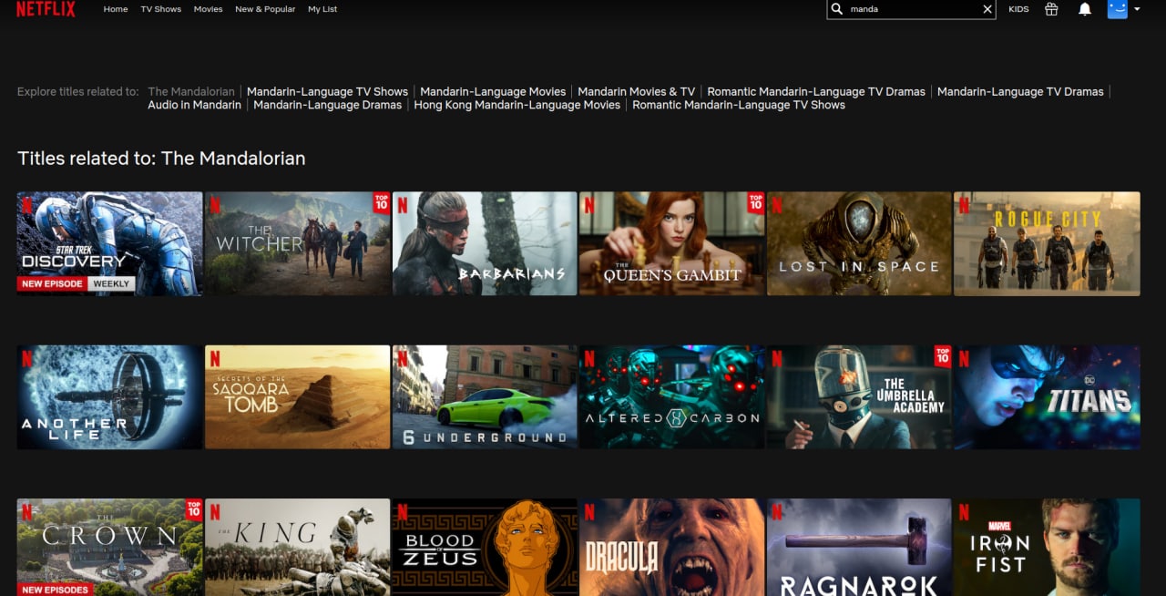Click the blue profile avatar
This screenshot has width=1166, height=596.
(x=1118, y=9)
